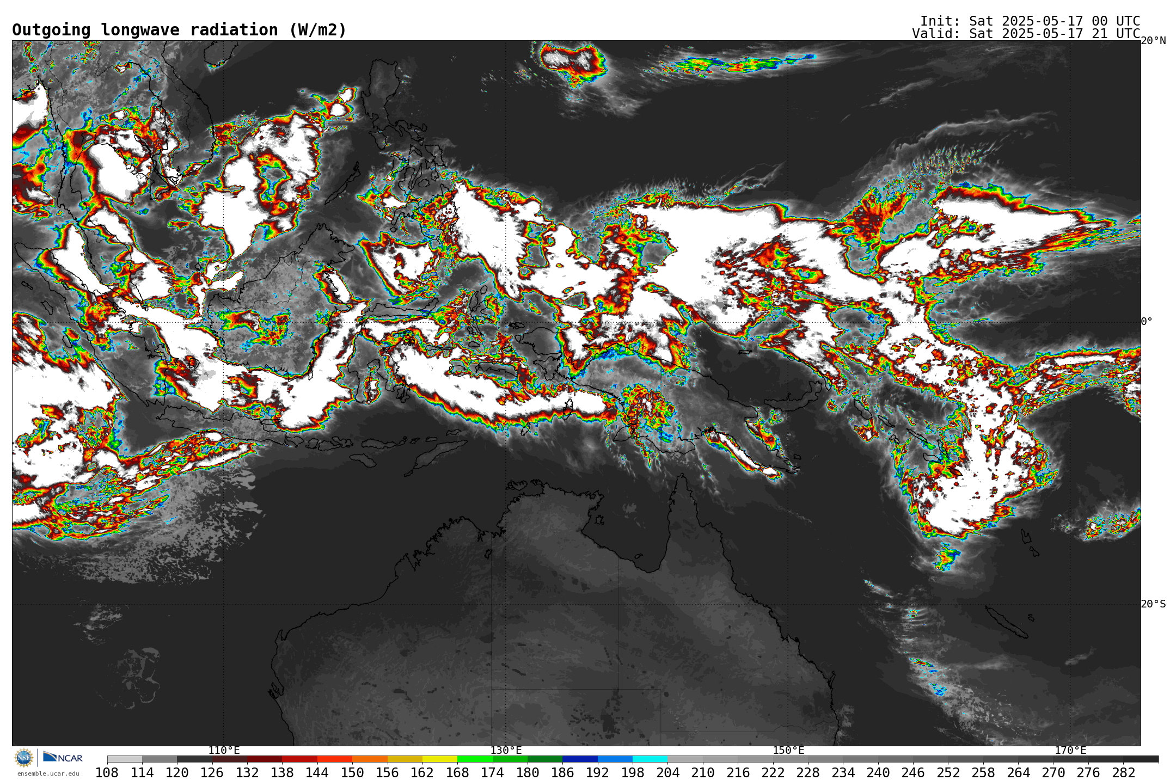The height and width of the screenshot is (780, 1176).
Task: Click the colorbar value label 180
Action: click(528, 772)
